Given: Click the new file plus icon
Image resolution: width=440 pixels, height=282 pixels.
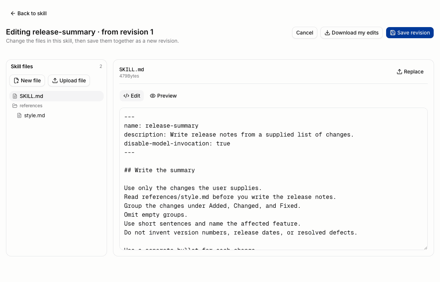Looking at the screenshot, I should tap(16, 81).
